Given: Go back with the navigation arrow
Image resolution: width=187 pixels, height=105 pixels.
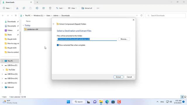Looking at the screenshot, I should coord(3,15).
